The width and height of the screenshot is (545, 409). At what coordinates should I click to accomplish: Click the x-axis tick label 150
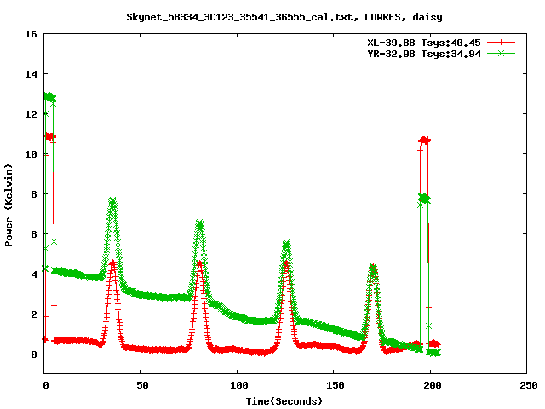336,385
